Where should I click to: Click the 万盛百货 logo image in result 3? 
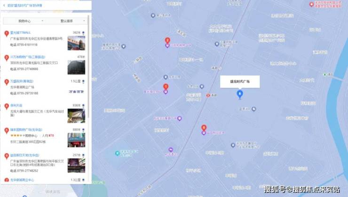click(x=76, y=92)
